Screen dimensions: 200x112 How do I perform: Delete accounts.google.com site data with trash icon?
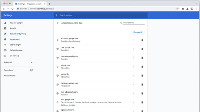click(x=142, y=40)
